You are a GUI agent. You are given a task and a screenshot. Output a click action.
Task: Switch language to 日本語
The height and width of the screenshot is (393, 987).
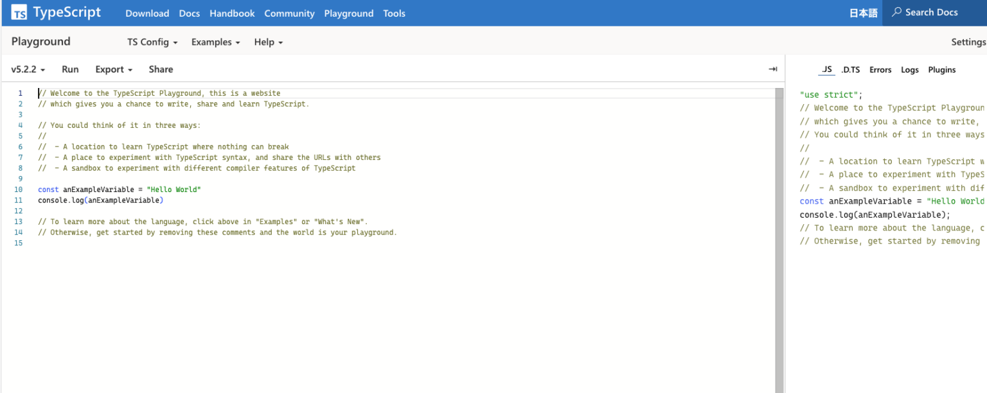863,13
